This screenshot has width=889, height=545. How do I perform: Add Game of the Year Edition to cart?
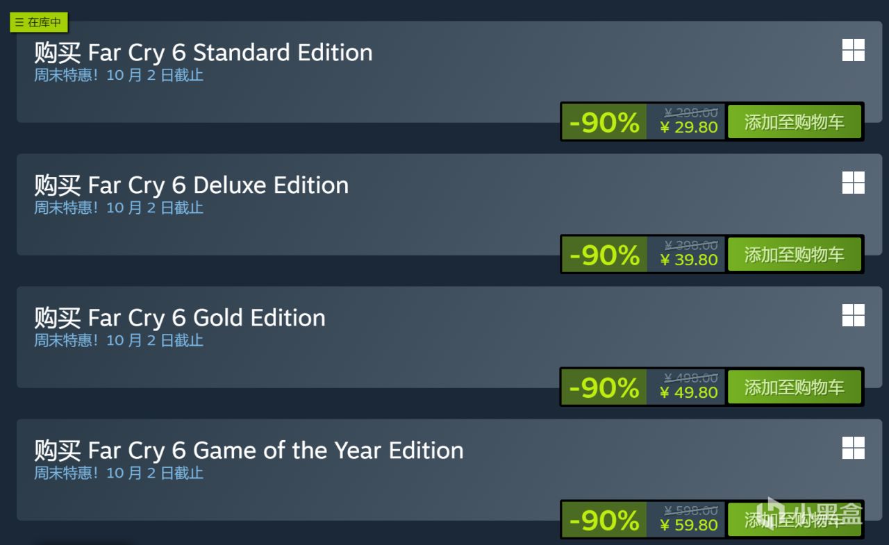coord(795,520)
